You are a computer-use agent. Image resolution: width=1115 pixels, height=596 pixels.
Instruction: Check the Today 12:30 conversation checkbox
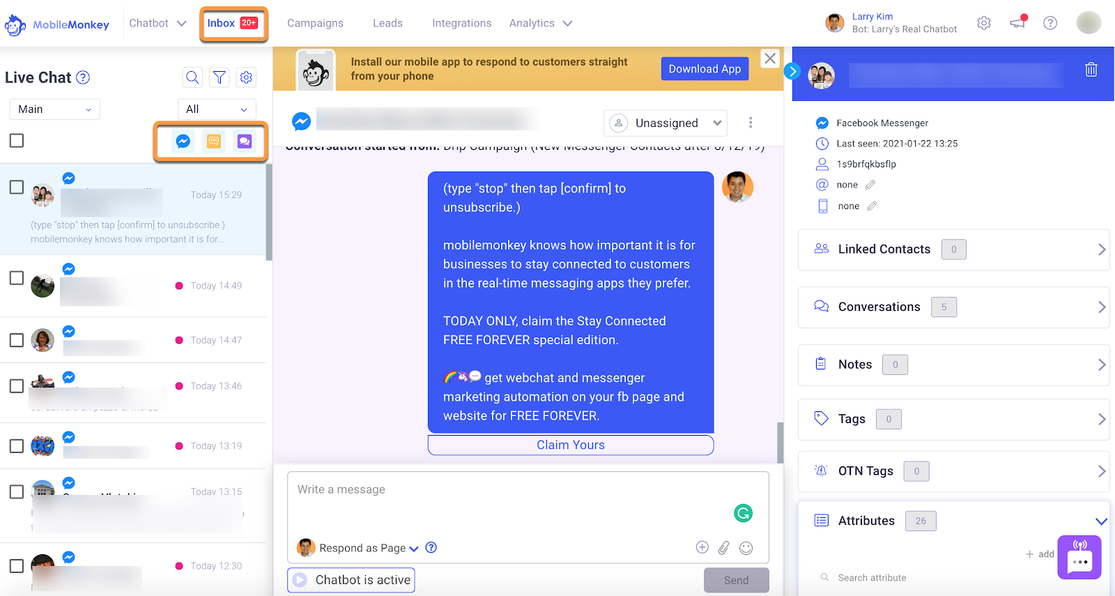tap(17, 566)
